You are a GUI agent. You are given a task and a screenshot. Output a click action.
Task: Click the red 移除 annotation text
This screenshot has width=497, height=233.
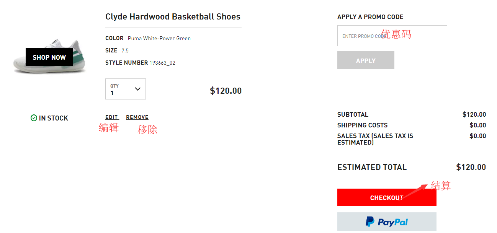(147, 129)
